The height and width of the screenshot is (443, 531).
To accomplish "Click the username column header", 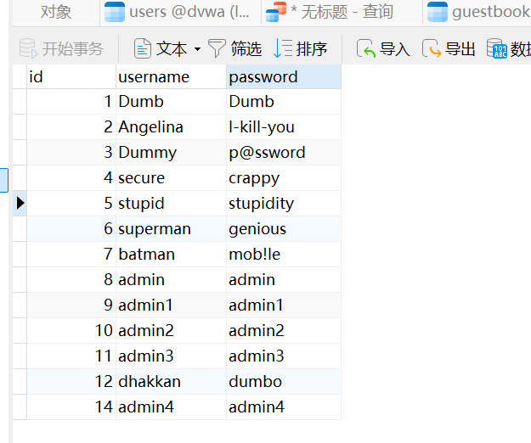I will tap(171, 76).
